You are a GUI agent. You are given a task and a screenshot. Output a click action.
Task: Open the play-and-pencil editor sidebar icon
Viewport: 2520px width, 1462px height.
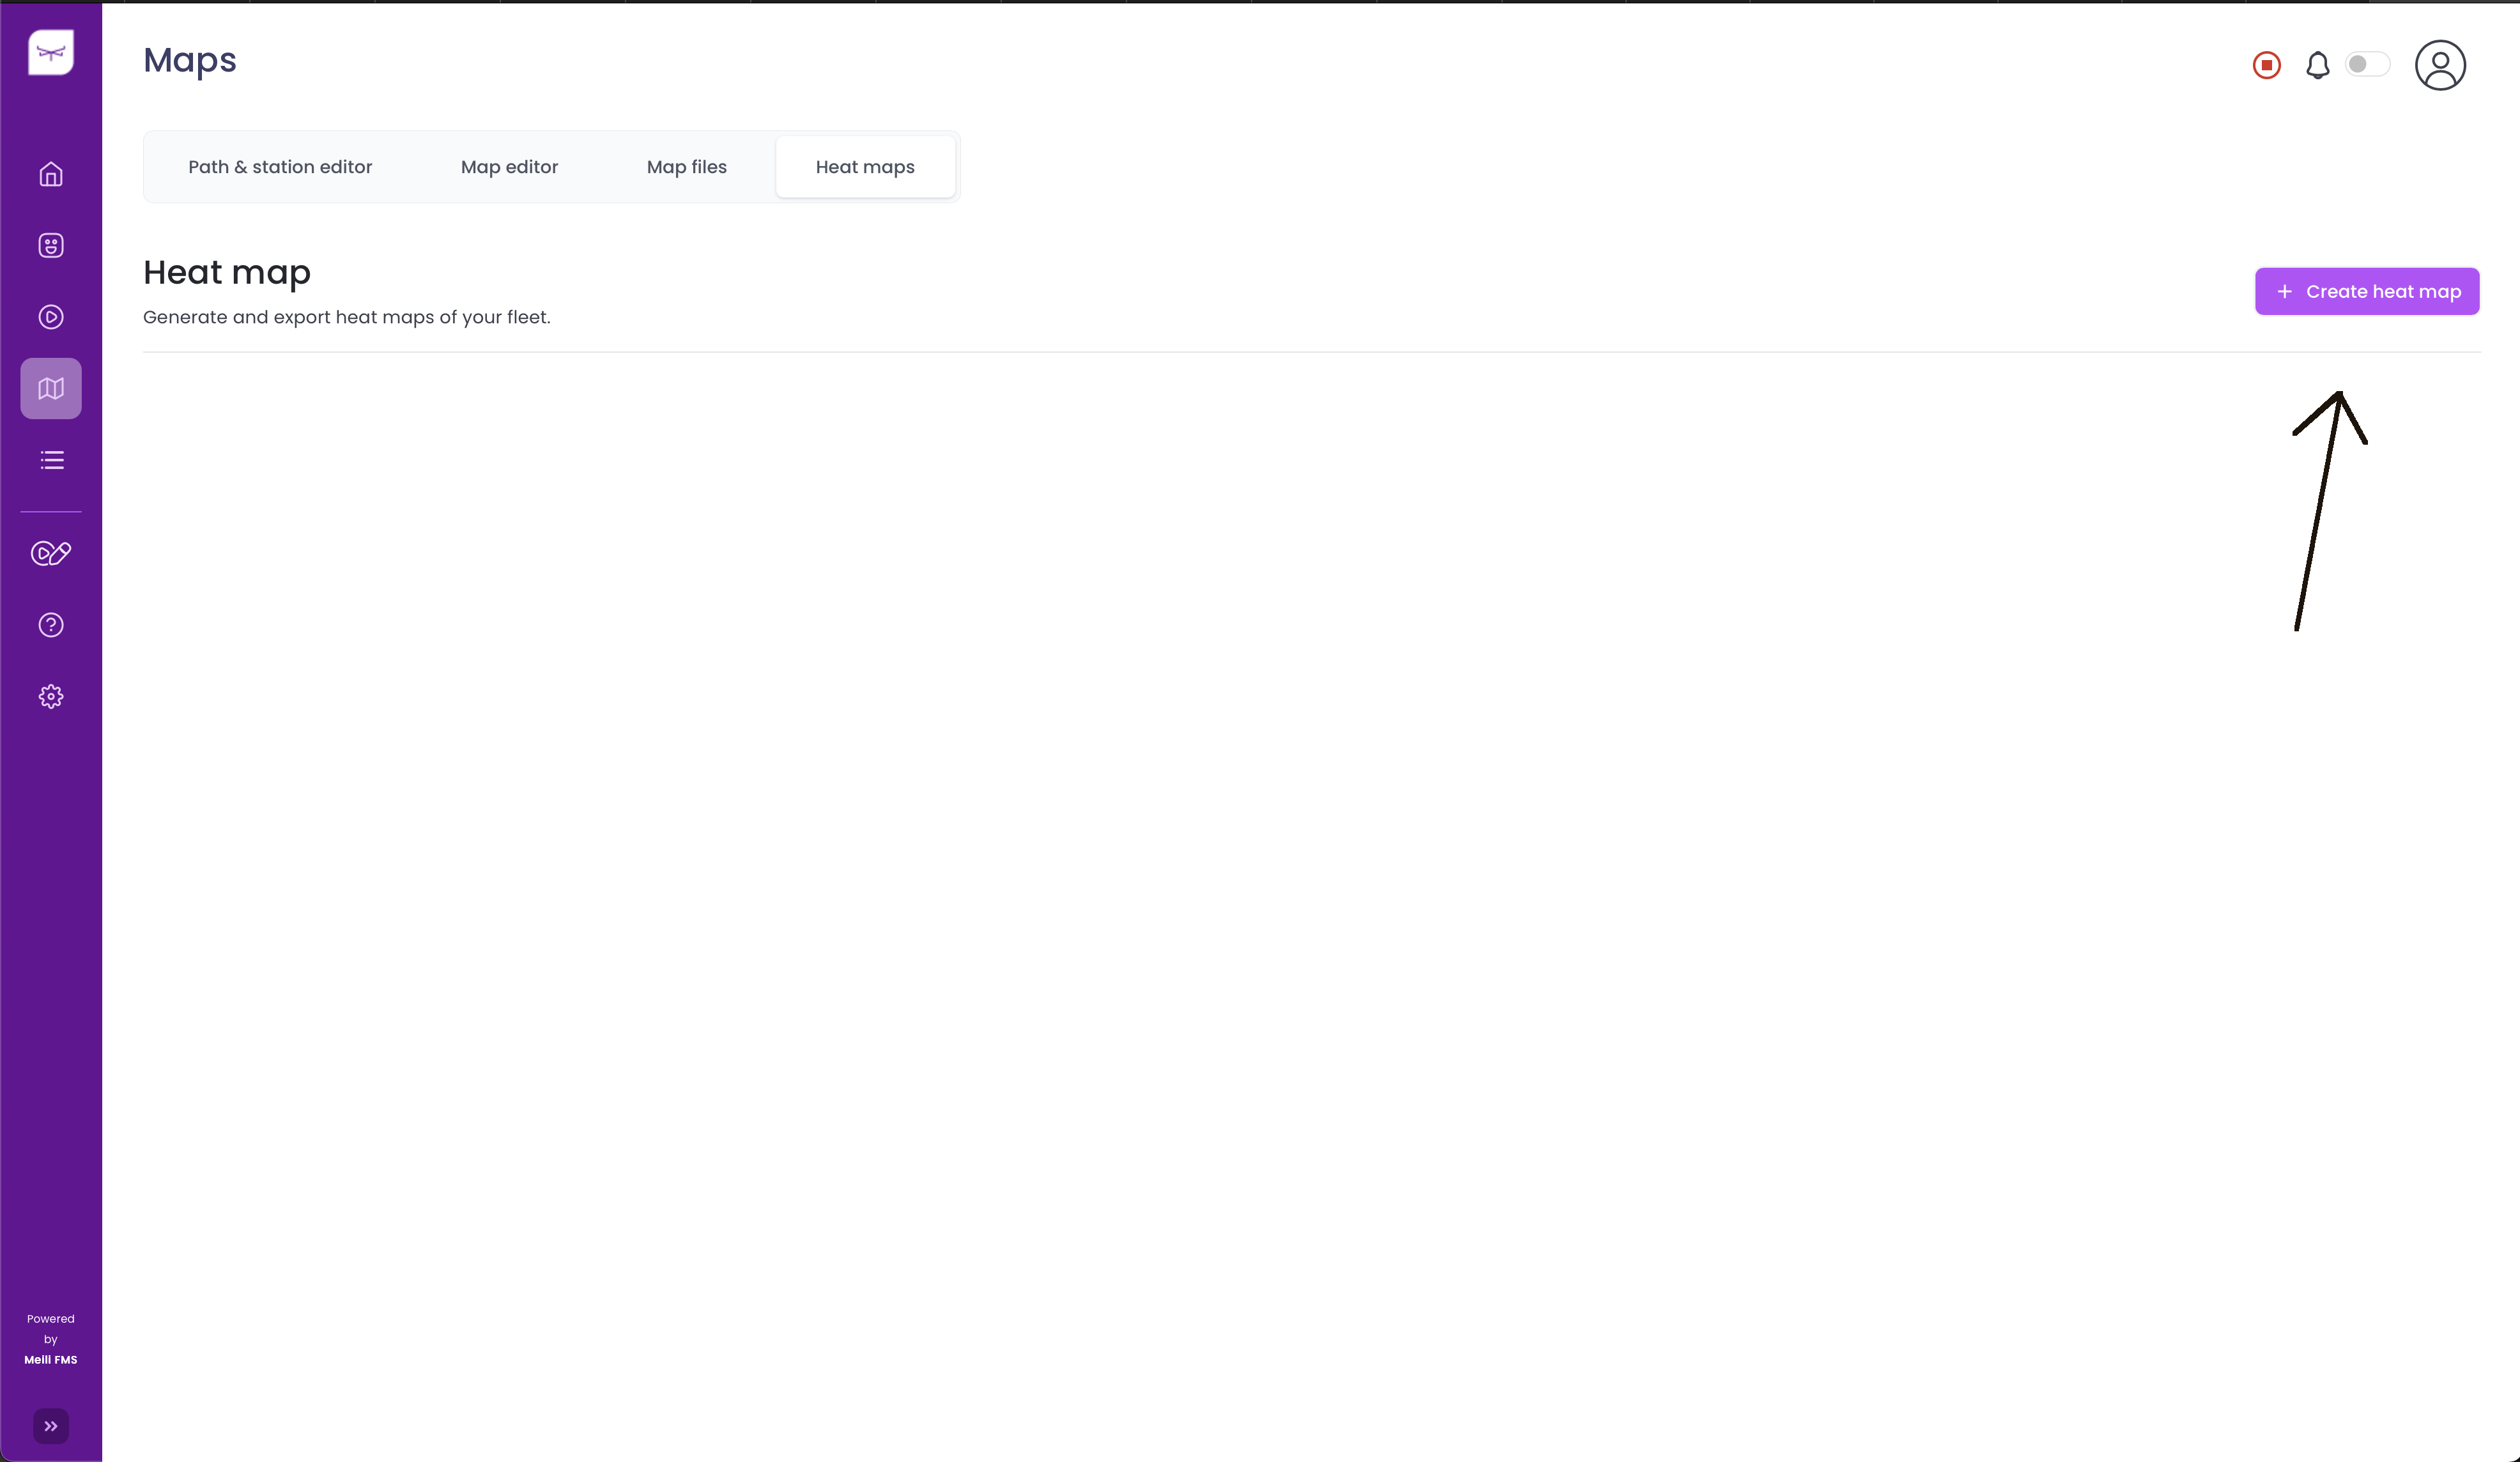coord(51,553)
